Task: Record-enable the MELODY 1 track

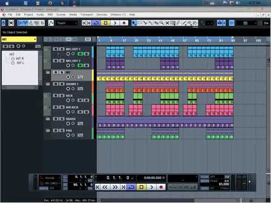Action: pyautogui.click(x=68, y=54)
